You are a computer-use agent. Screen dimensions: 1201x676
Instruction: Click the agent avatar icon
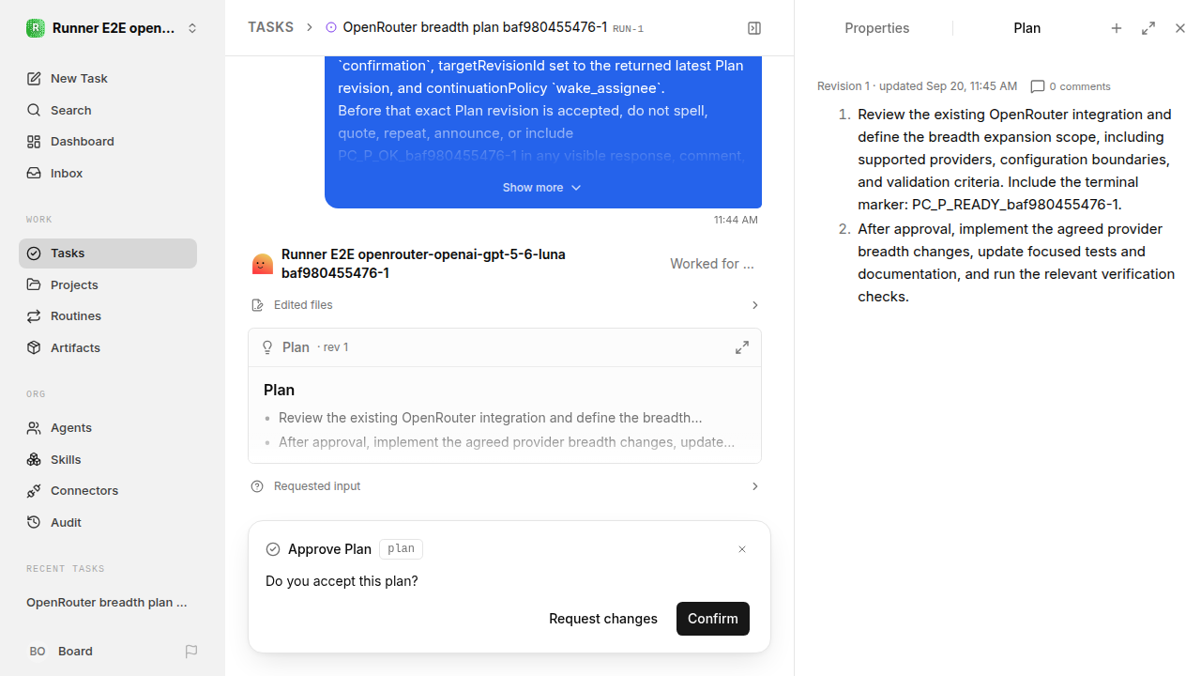pos(263,264)
